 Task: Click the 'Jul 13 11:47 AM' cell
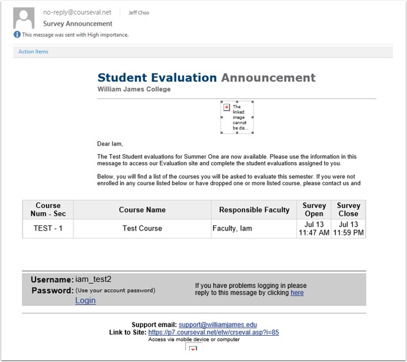click(x=314, y=229)
